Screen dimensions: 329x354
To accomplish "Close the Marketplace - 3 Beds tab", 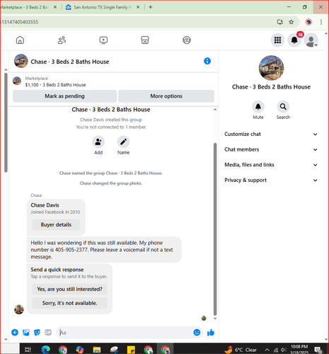I will coord(55,7).
